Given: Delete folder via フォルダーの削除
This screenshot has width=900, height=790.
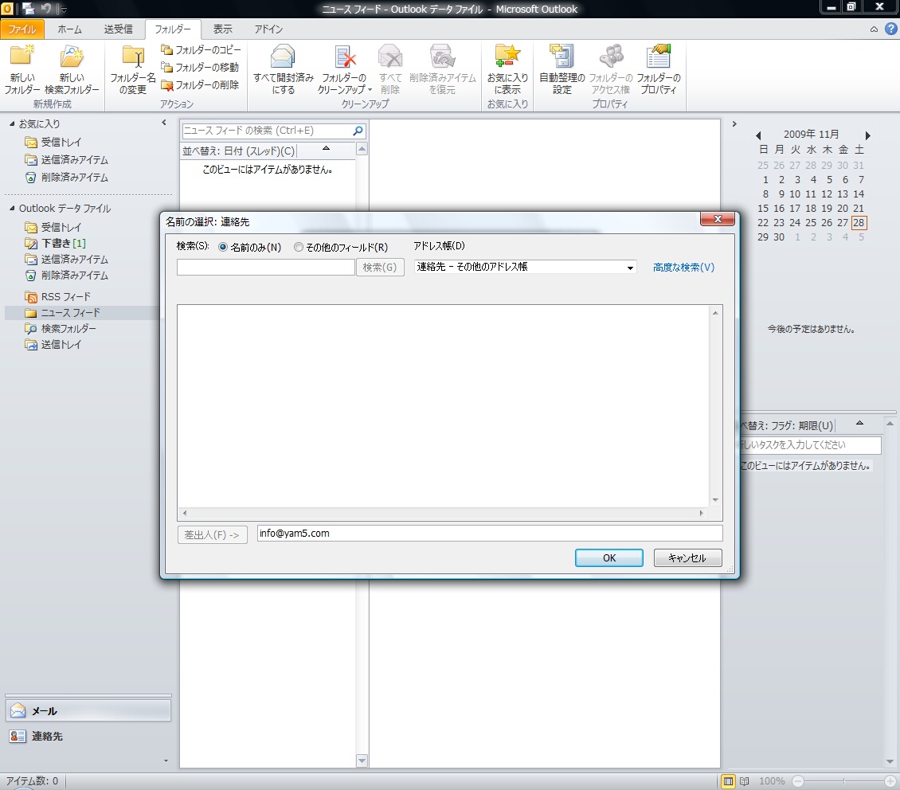Looking at the screenshot, I should coord(200,85).
